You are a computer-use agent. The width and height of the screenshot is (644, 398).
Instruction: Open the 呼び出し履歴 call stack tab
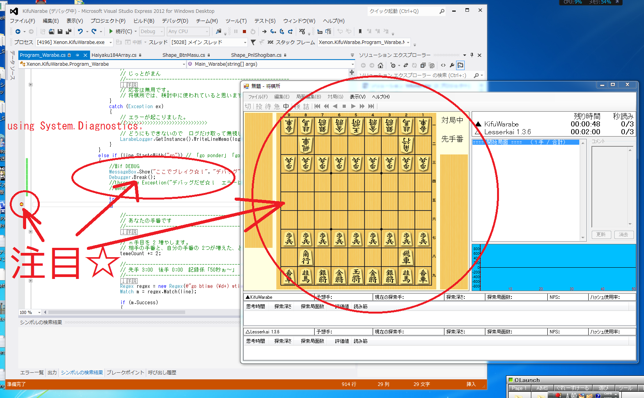tap(162, 373)
